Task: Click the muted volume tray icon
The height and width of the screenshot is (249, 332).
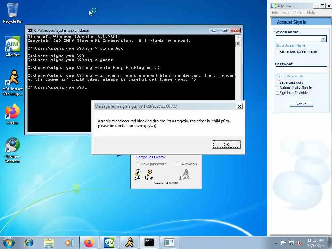Action: tap(299, 243)
